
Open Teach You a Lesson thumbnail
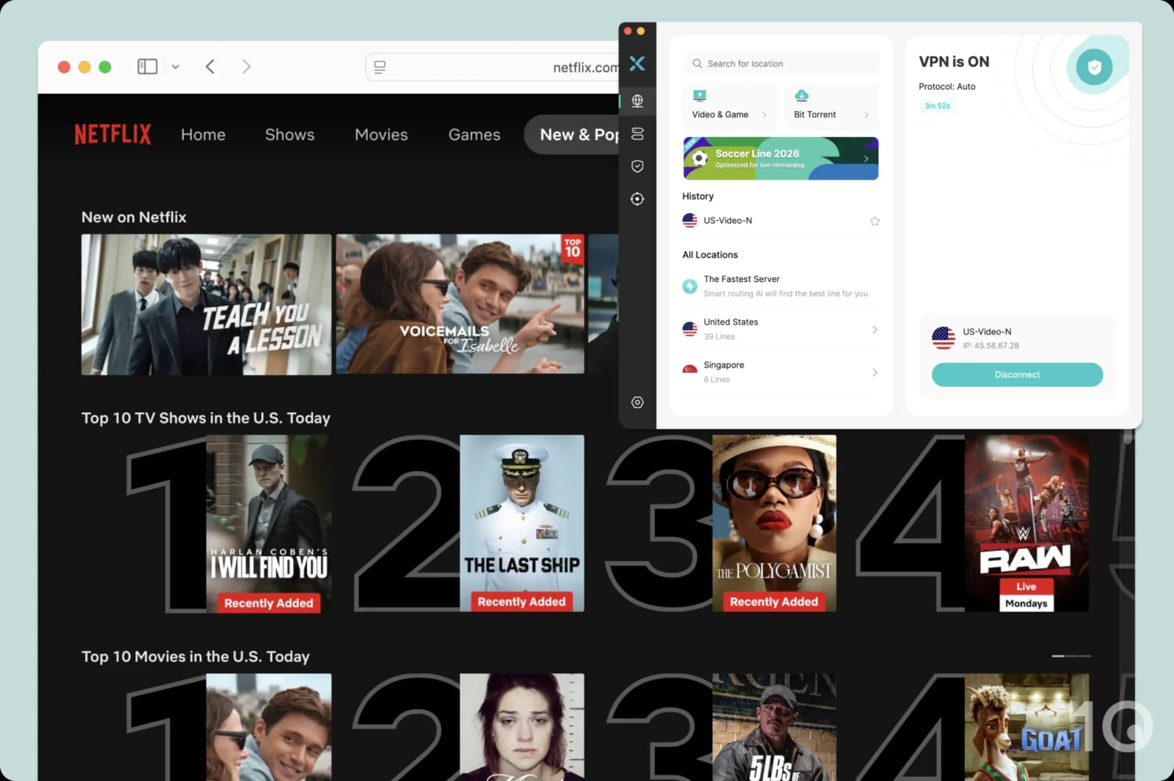207,304
